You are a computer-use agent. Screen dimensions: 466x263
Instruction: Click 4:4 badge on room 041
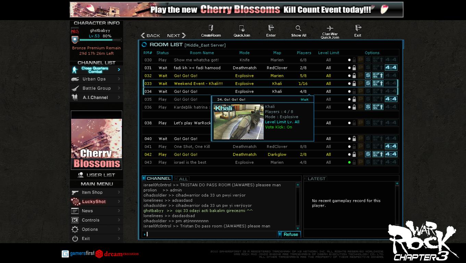(391, 146)
